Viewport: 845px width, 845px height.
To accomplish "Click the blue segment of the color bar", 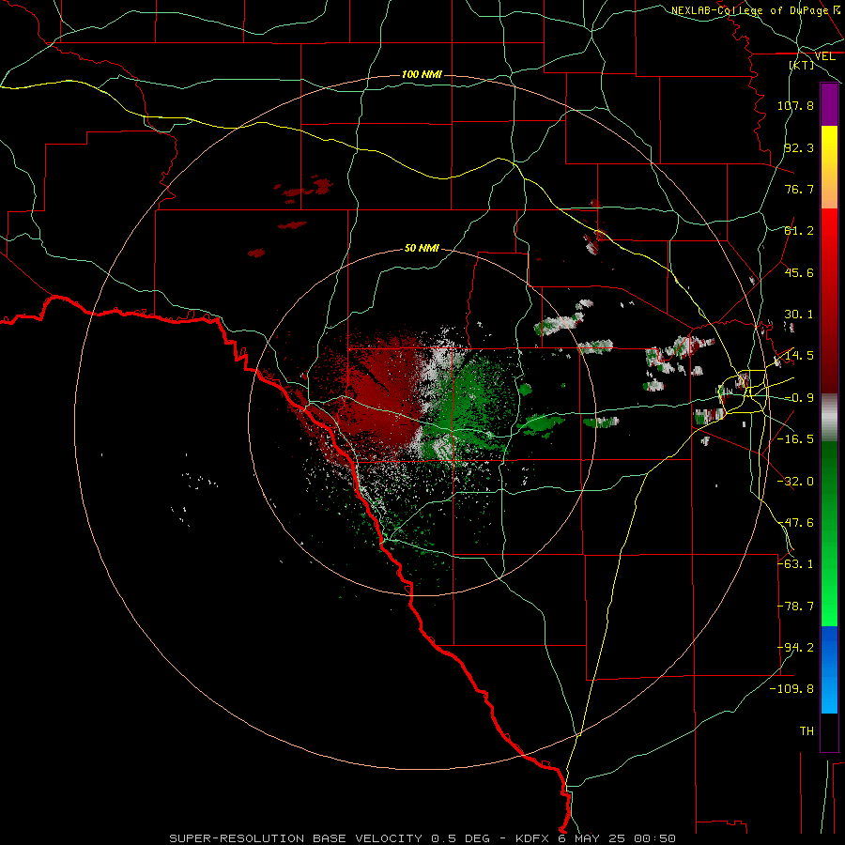I will (x=829, y=669).
